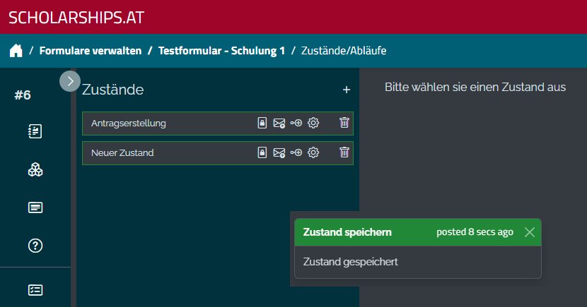Screen dimensions: 587x307
Task: Open email settings for Neuer Zustand
Action: tap(279, 152)
